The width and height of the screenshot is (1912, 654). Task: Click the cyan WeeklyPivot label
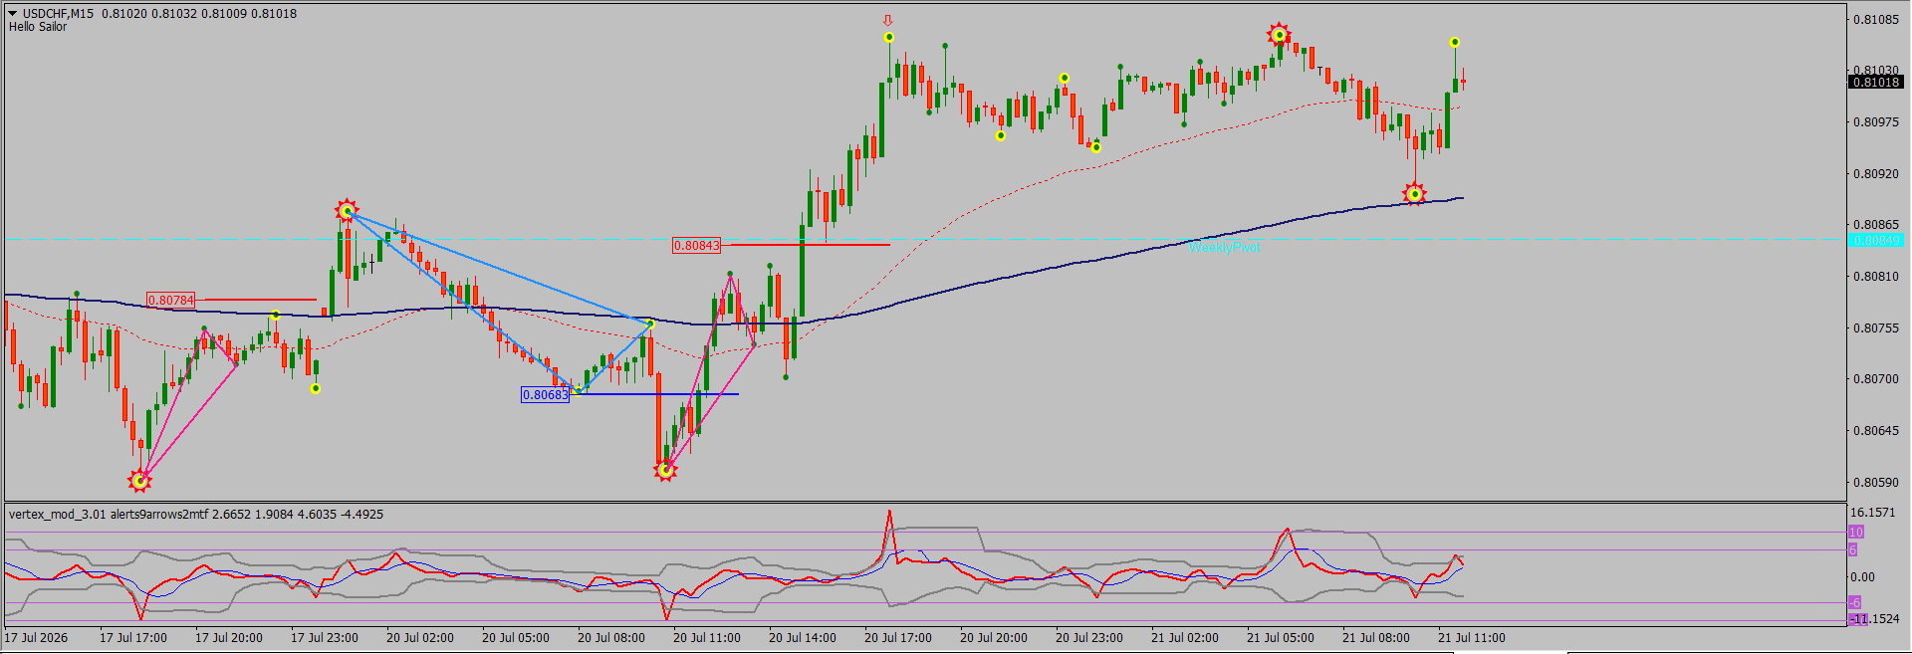(x=1224, y=247)
